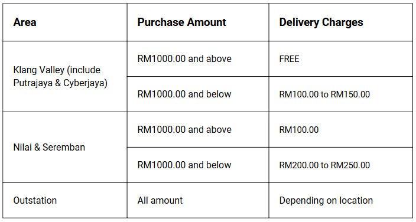Click the RM100.00 delivery charge cell
Viewport: 416px width, 222px height.
[x=340, y=129]
